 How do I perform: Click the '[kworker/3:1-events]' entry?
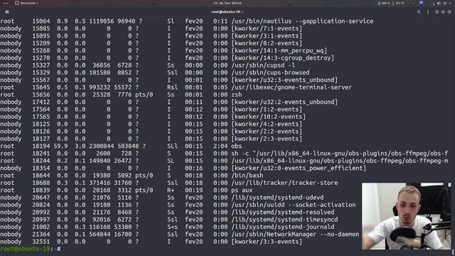267,36
